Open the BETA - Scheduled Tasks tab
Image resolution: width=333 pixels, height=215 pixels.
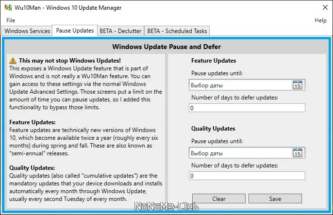coord(177,31)
